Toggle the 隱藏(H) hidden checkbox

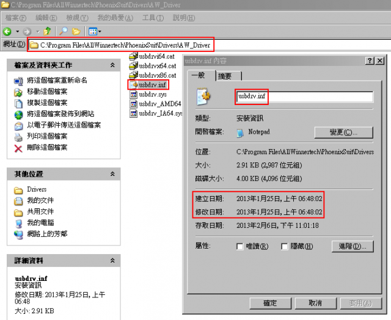(x=284, y=247)
